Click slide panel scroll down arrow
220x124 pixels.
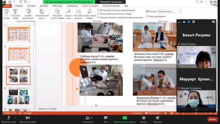(34, 110)
